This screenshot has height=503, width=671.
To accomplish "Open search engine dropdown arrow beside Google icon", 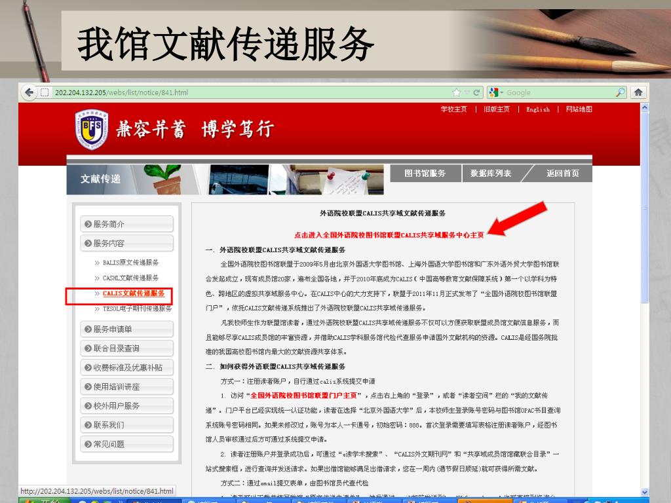I will tap(502, 93).
